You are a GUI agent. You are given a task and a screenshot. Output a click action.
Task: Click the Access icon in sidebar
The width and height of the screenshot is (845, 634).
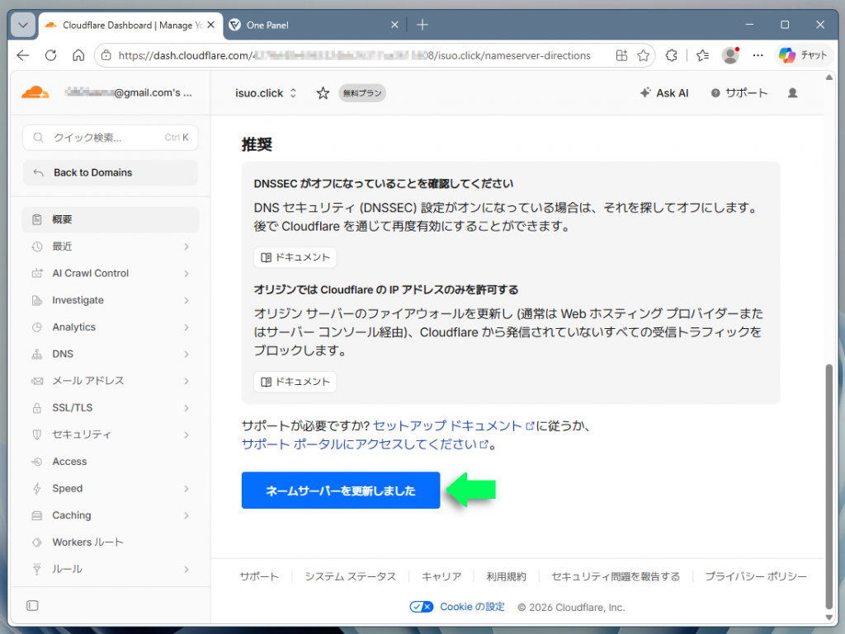[36, 462]
